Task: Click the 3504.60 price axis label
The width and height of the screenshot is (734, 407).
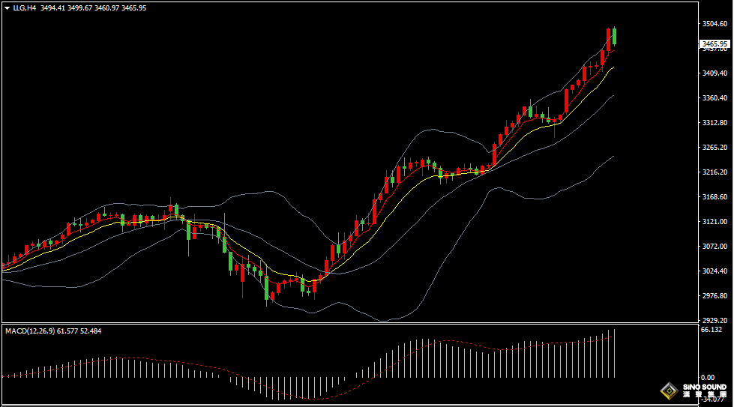Action: pyautogui.click(x=715, y=24)
